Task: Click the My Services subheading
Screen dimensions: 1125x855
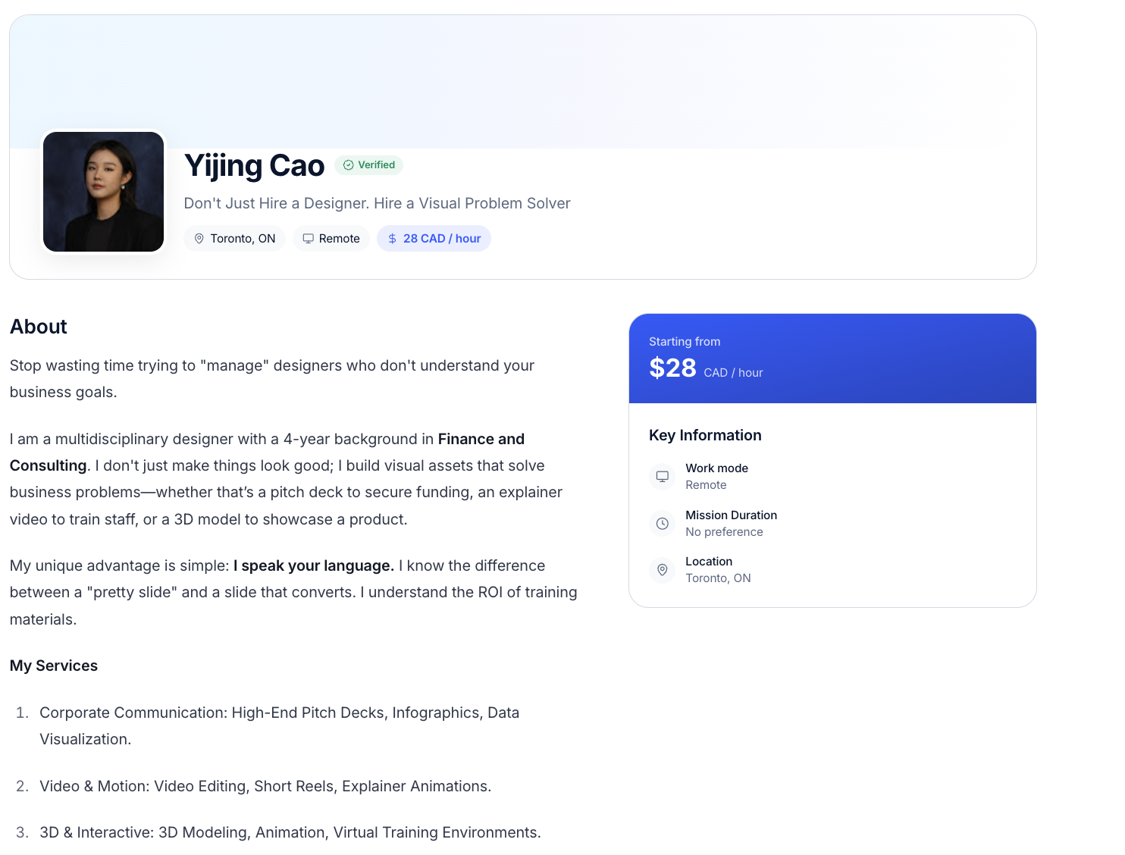Action: [54, 666]
